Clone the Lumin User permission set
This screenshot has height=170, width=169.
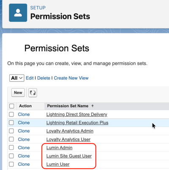click(x=24, y=164)
